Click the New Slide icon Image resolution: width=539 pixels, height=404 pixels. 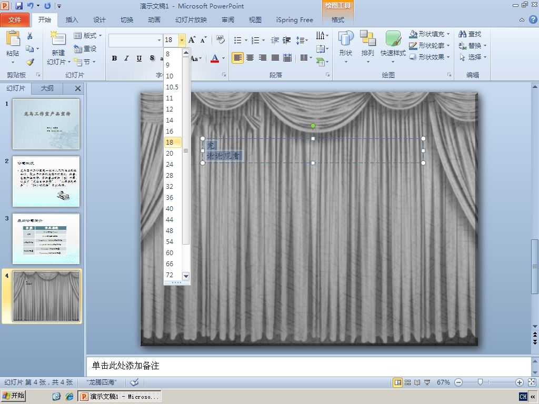pos(58,38)
